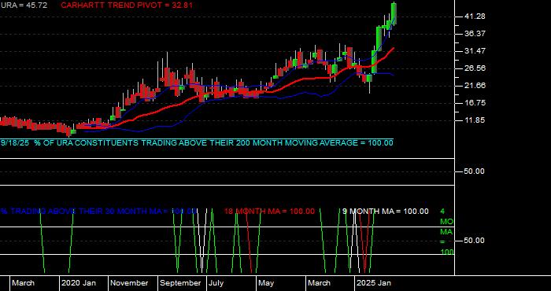The height and width of the screenshot is (291, 551).
Task: Select the green 4 MO MA = 100 label
Action: [446, 232]
